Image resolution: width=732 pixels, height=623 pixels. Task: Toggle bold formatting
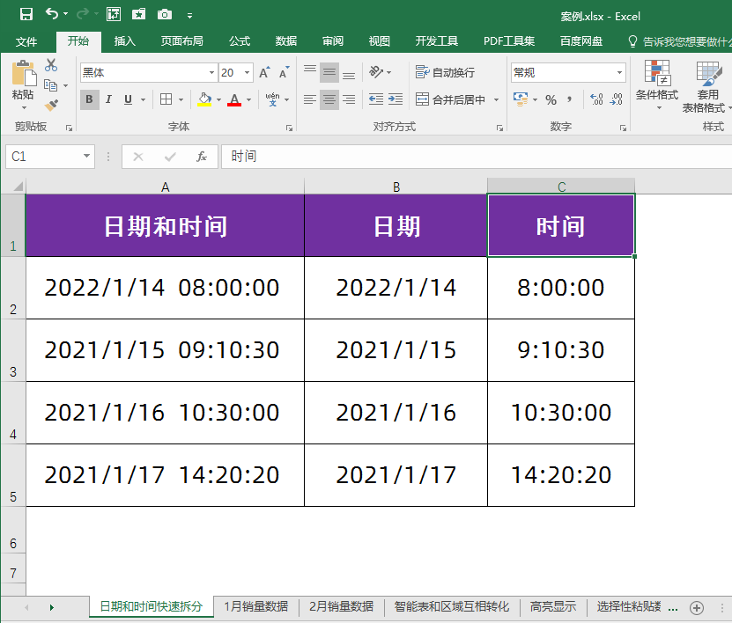click(89, 99)
